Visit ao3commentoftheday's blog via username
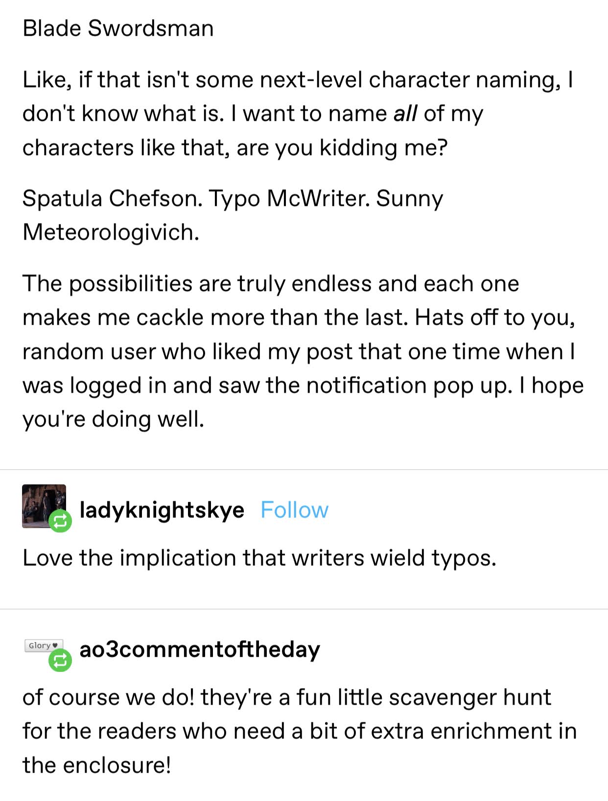608x801 pixels. coord(200,649)
